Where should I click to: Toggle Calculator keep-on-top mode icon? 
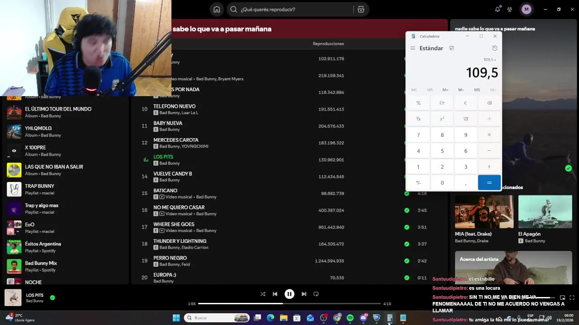(451, 48)
